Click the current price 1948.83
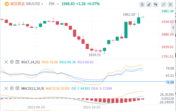 click(x=68, y=4)
